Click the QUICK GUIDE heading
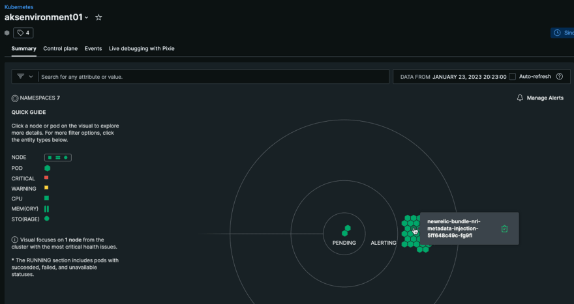574x304 pixels. pos(29,112)
